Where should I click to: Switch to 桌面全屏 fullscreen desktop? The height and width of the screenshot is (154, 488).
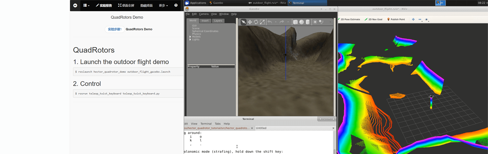click(x=126, y=5)
